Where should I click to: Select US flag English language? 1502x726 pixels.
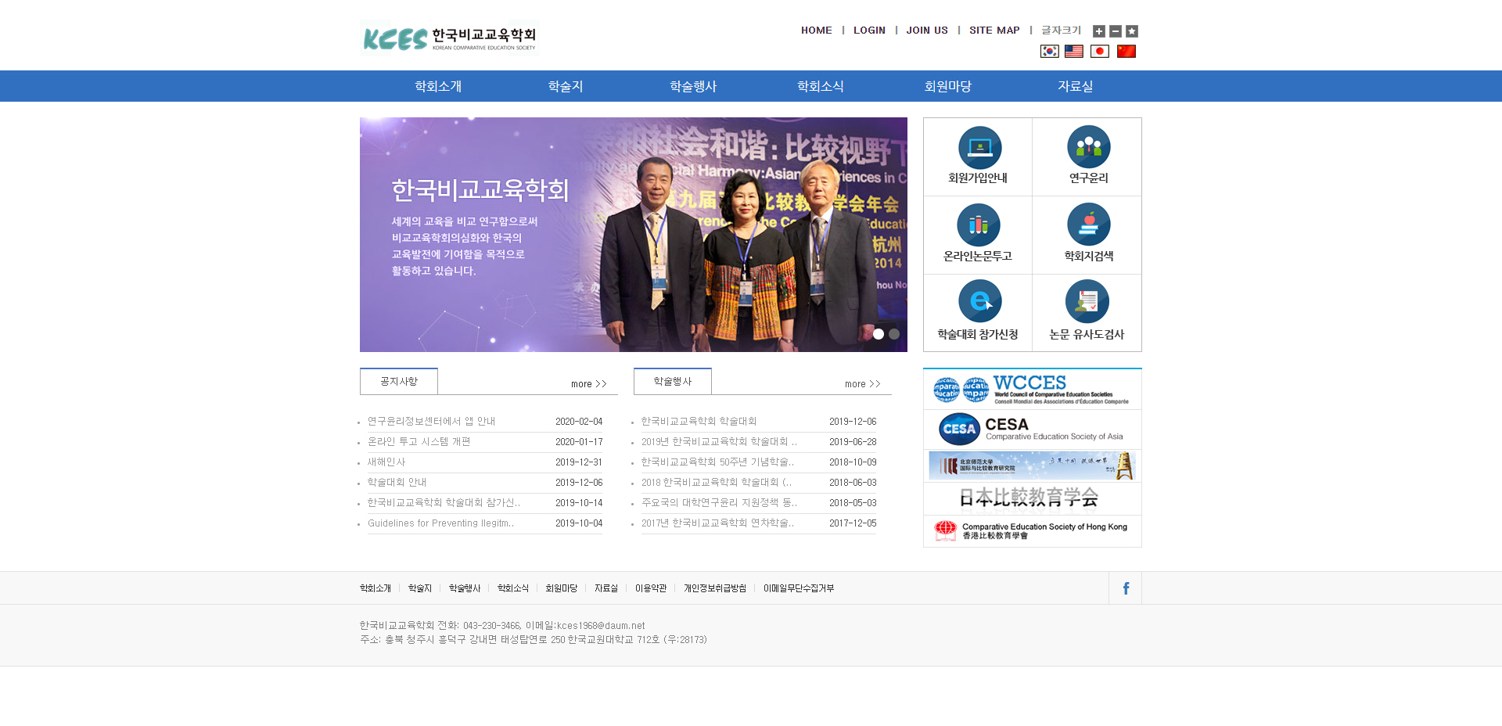pos(1074,52)
